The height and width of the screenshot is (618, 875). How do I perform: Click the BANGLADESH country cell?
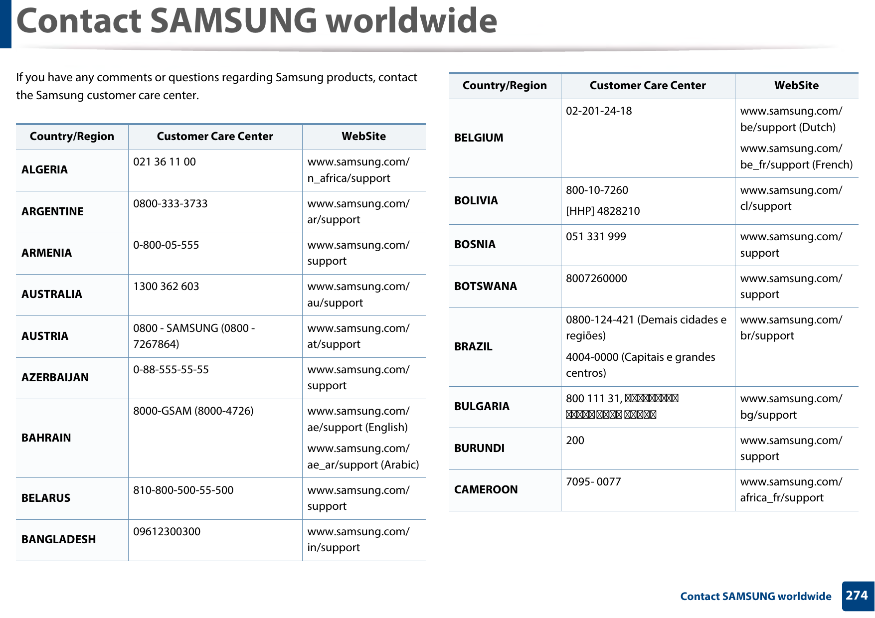click(72, 540)
